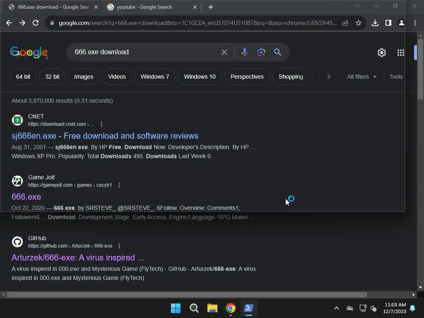Click scrollbar down arrow
Screen dimensions: 424x318
[420, 287]
